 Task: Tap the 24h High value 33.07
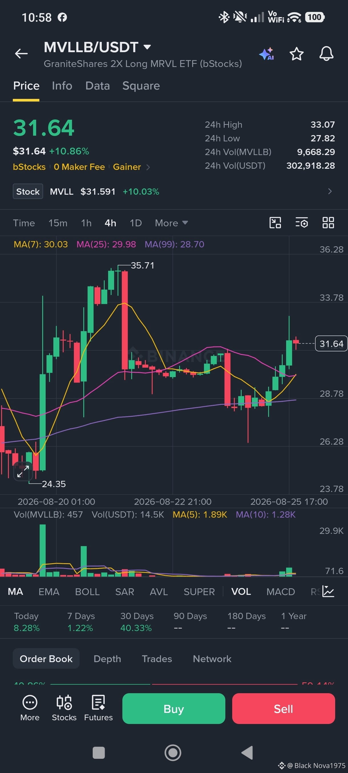click(323, 125)
